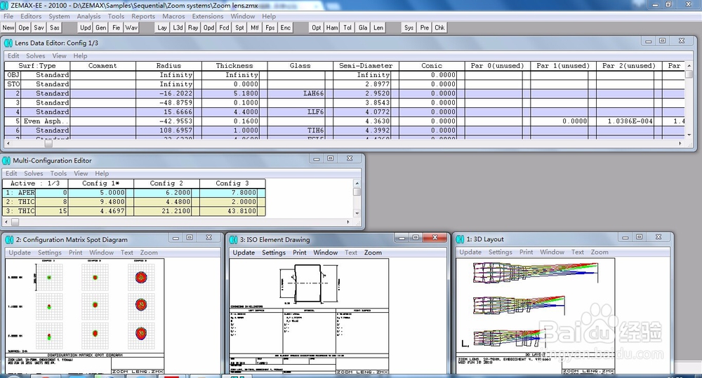Open Pre prescription data toolbar button
The width and height of the screenshot is (702, 378).
(425, 28)
